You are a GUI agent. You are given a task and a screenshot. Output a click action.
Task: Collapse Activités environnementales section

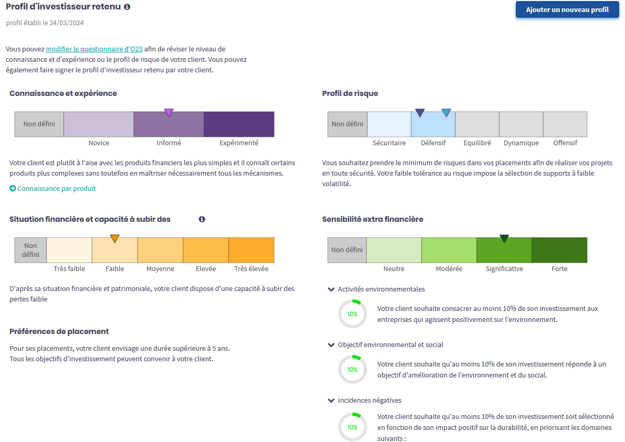pyautogui.click(x=331, y=289)
